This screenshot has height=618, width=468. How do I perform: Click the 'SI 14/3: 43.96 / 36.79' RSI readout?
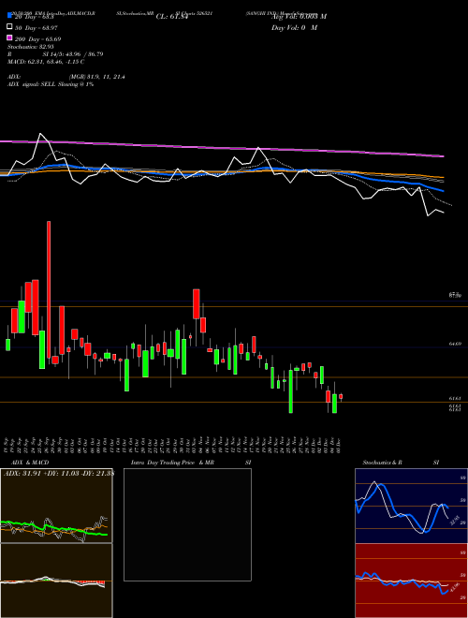pos(73,54)
